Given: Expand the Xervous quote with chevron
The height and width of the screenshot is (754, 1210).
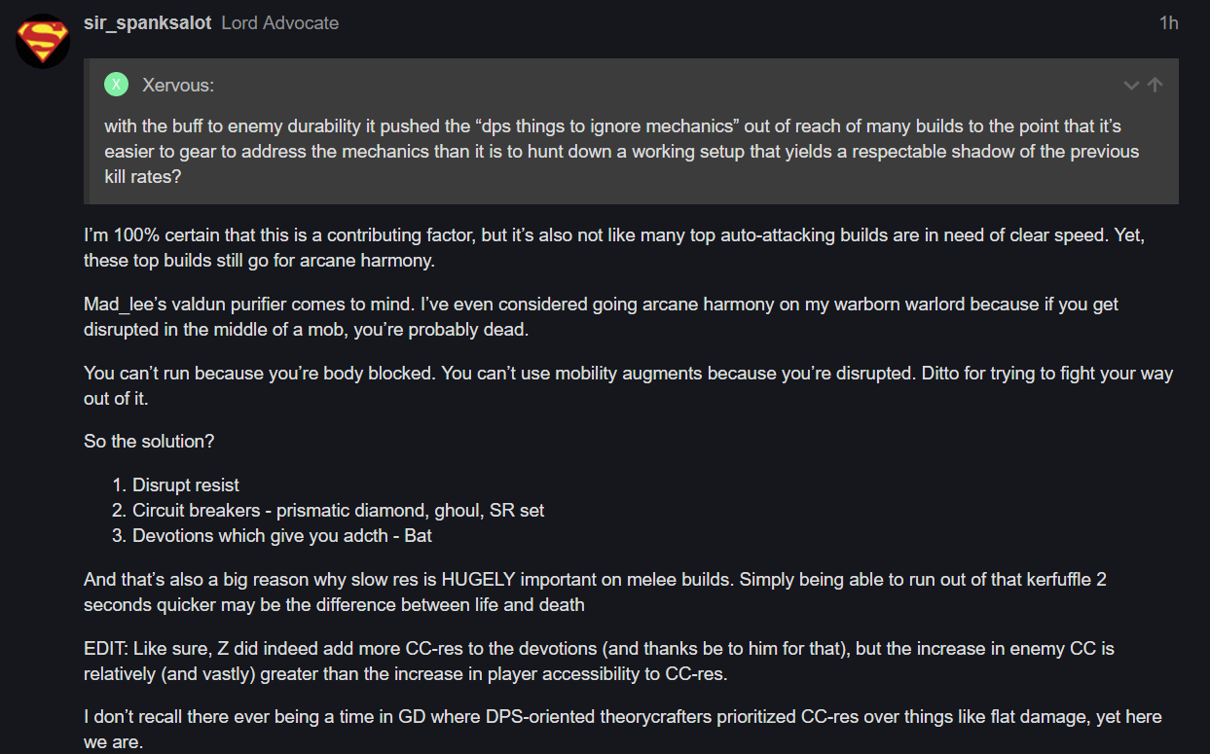Looking at the screenshot, I should coord(1131,86).
